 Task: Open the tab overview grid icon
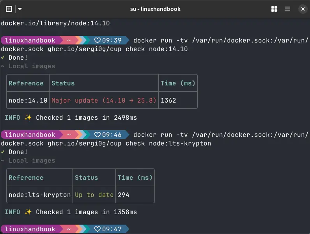[x=274, y=9]
